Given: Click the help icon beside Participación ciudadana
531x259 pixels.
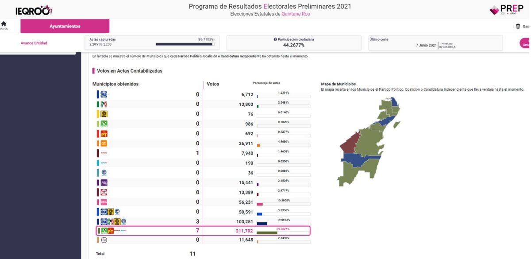Looking at the screenshot, I should pos(275,39).
